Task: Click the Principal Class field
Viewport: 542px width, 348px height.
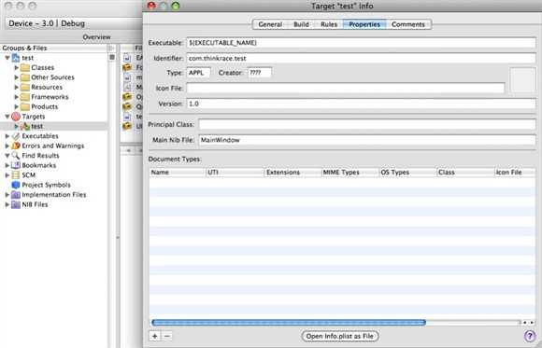Action: tap(367, 124)
